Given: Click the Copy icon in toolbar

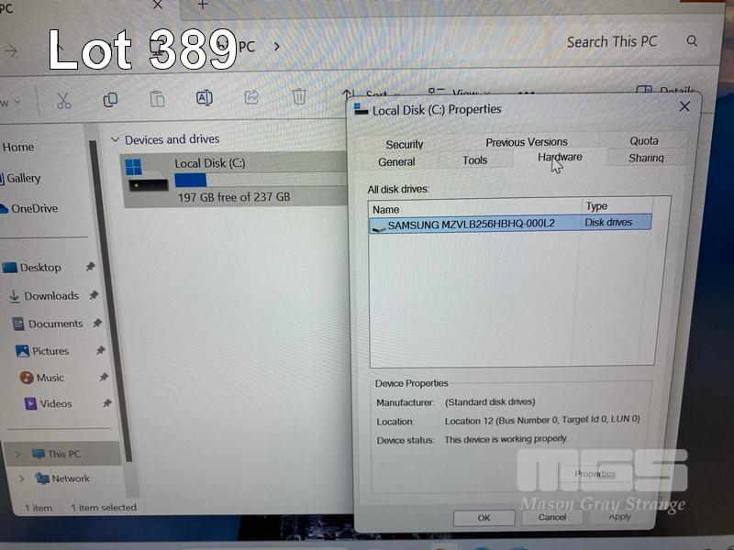Looking at the screenshot, I should point(110,99).
